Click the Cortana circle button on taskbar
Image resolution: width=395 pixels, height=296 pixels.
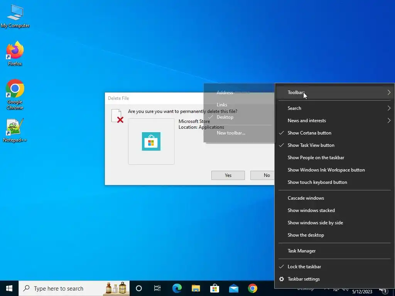[139, 288]
